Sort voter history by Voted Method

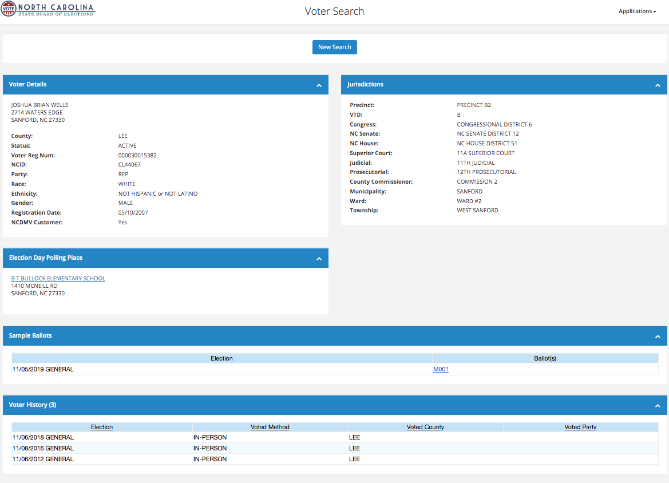[x=270, y=427]
